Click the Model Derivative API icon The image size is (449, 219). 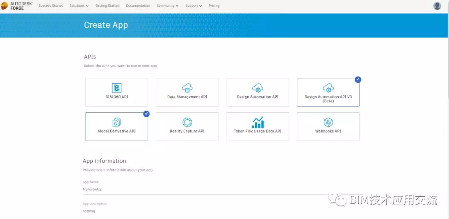click(117, 122)
